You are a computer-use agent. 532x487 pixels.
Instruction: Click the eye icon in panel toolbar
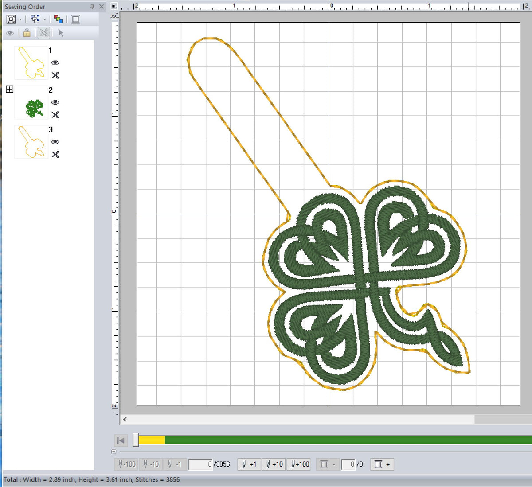[x=11, y=33]
